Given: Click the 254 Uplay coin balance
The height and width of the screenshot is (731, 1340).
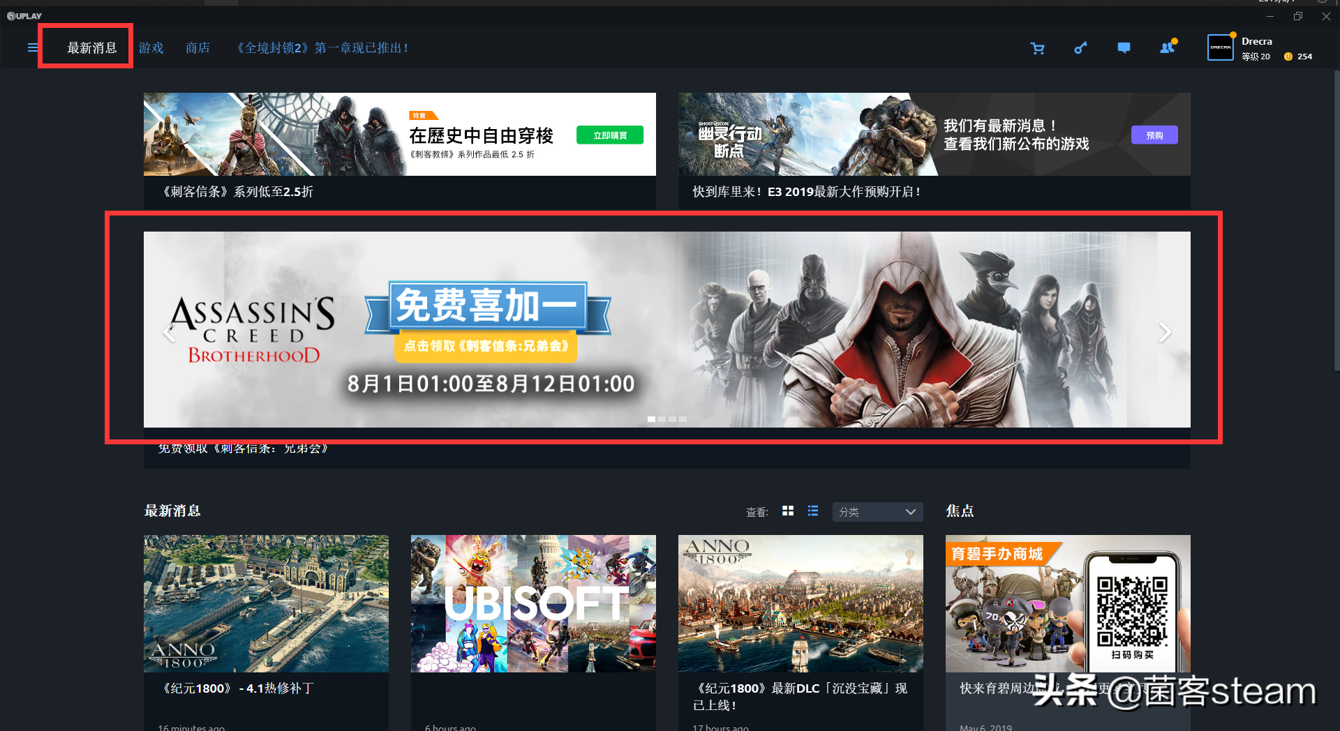Looking at the screenshot, I should 1298,56.
